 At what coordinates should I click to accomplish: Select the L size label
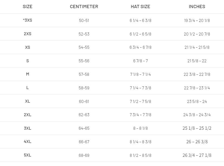coord(28,88)
